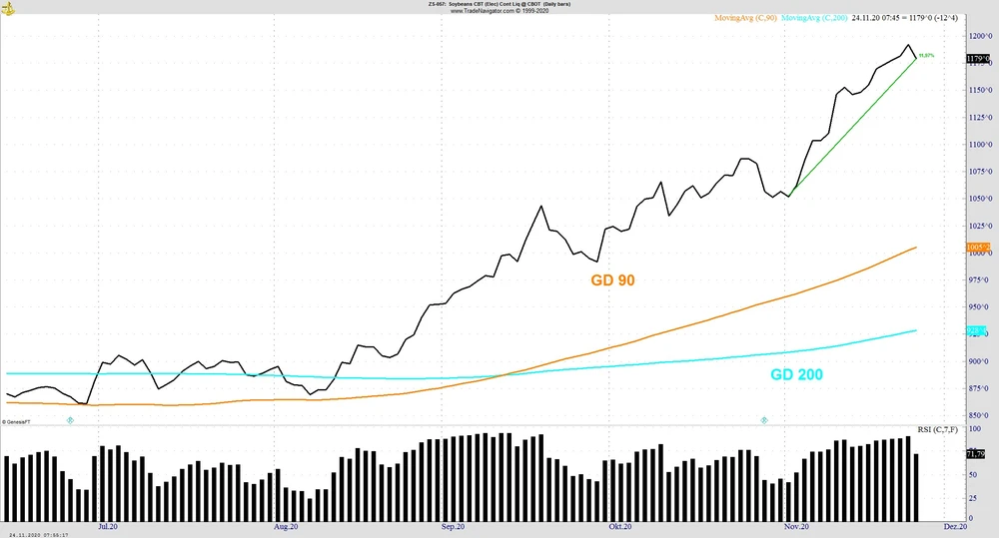The height and width of the screenshot is (538, 999).
Task: Click the Sep.20 date label on time axis
Action: [453, 525]
